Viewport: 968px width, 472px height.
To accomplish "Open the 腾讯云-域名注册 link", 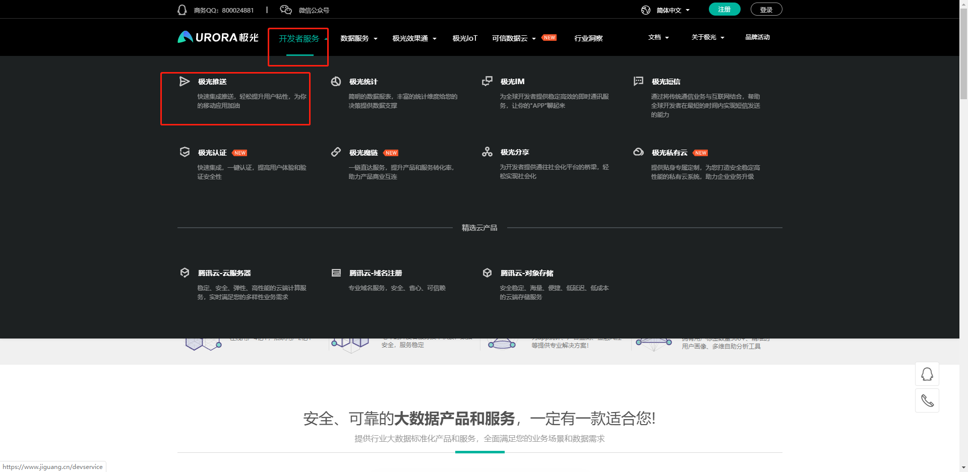I will (x=376, y=273).
